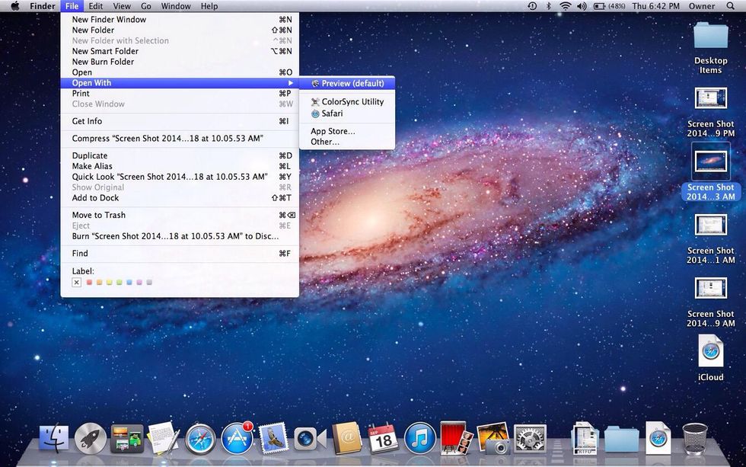
Task: Choose Other... in Open With submenu
Action: tap(325, 142)
